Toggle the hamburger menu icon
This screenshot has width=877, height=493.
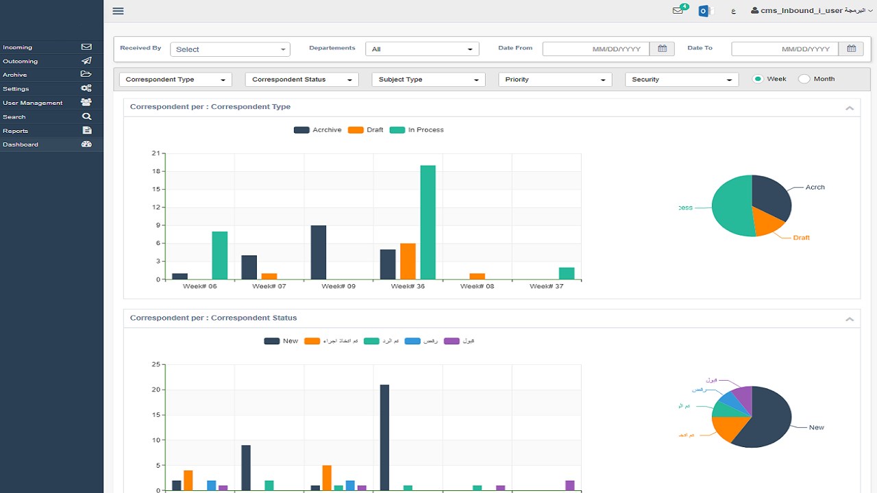click(118, 11)
